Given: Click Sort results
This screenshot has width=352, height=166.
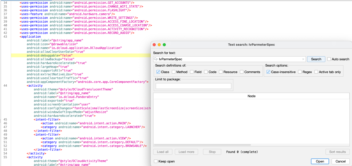Looking at the screenshot, I should tap(337, 152).
